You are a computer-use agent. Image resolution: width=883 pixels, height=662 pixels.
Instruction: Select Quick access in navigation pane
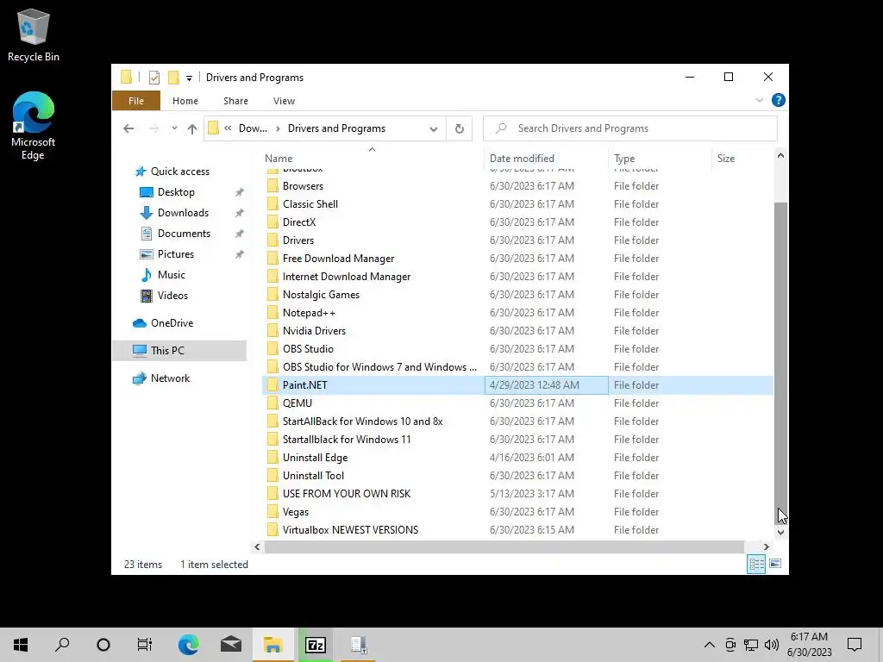(x=179, y=172)
